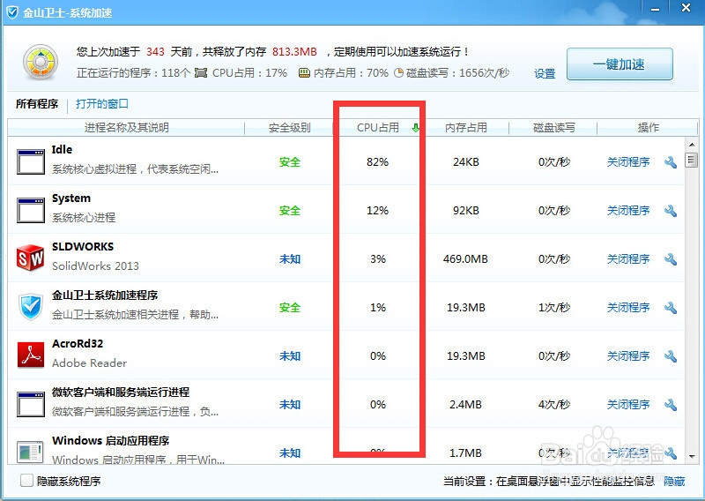Click the vertical scrollbar thumb

(692, 161)
